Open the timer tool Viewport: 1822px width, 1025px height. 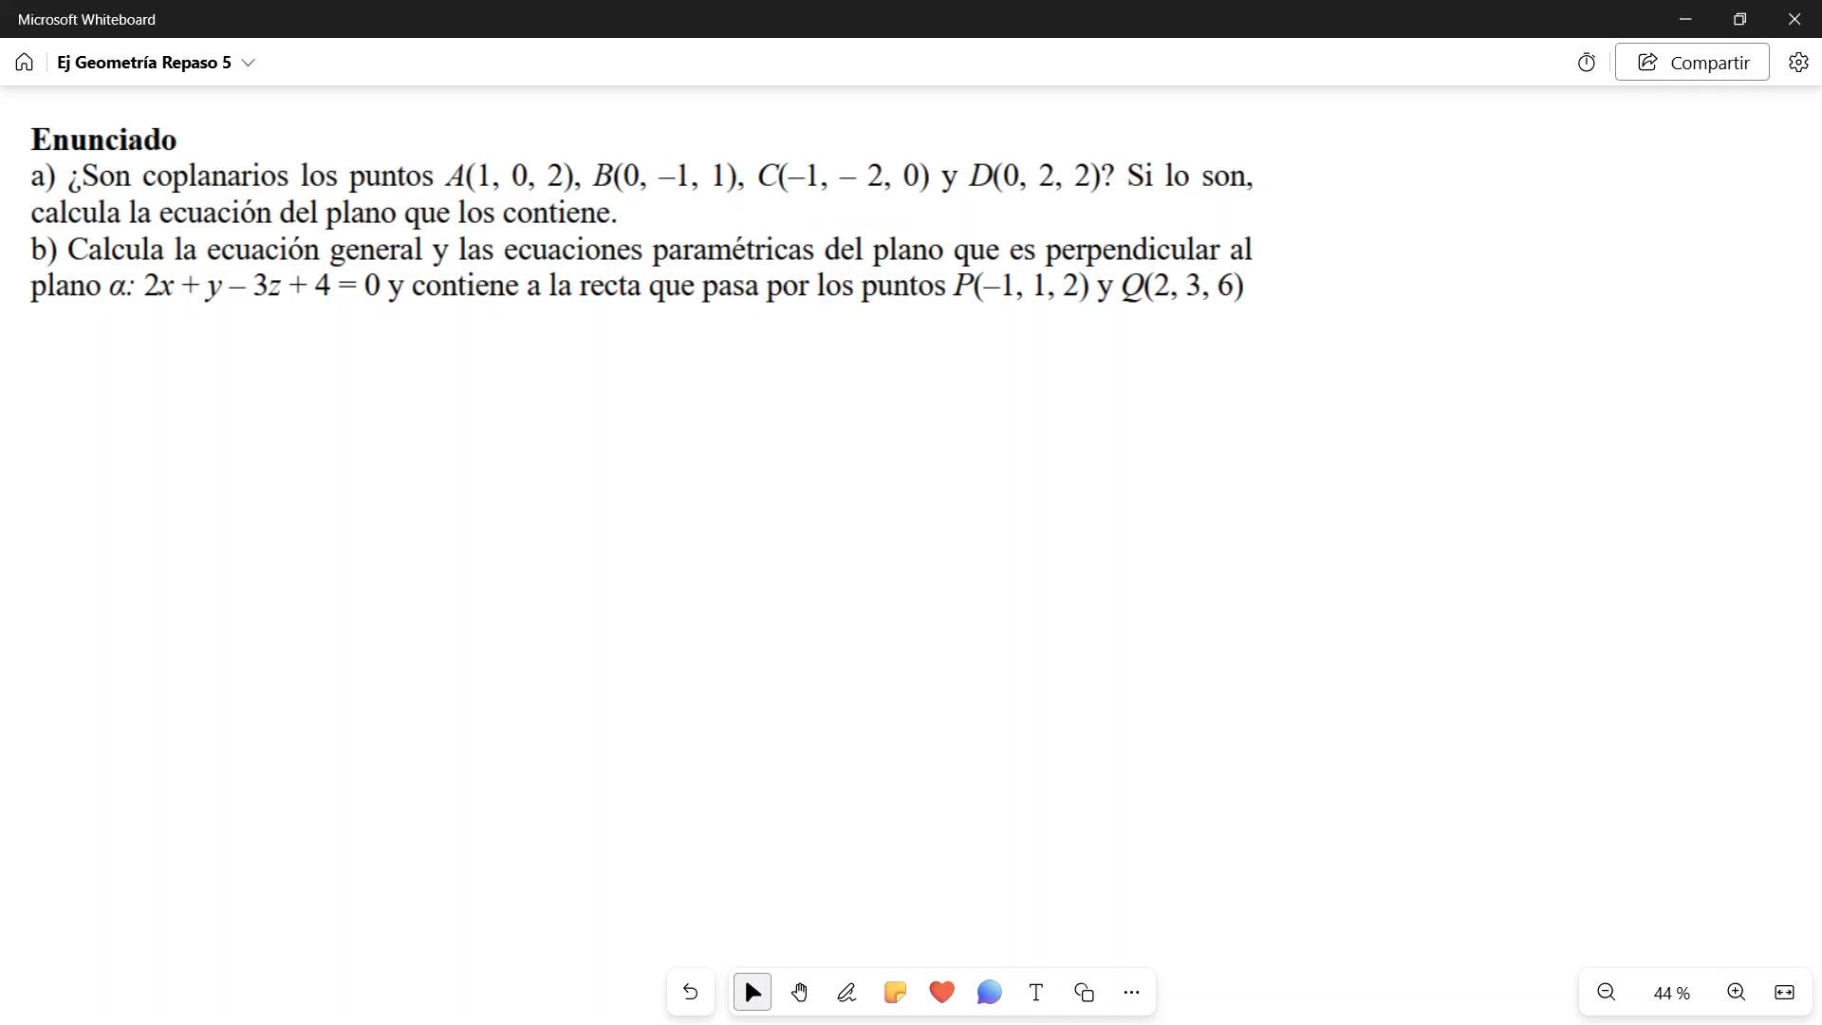(x=1587, y=63)
